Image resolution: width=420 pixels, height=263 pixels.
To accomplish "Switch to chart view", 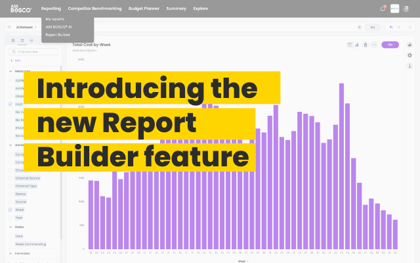I will [x=357, y=45].
